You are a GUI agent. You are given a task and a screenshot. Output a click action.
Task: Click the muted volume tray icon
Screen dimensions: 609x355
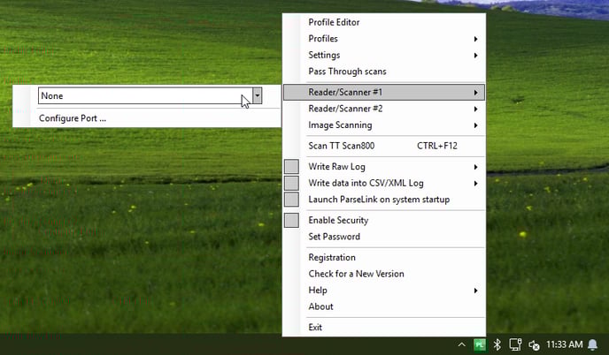pyautogui.click(x=534, y=344)
